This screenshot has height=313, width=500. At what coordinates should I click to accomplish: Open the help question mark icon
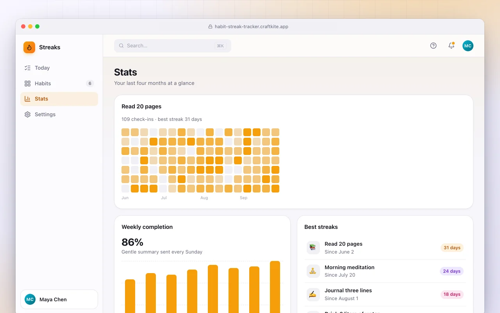[x=433, y=46]
